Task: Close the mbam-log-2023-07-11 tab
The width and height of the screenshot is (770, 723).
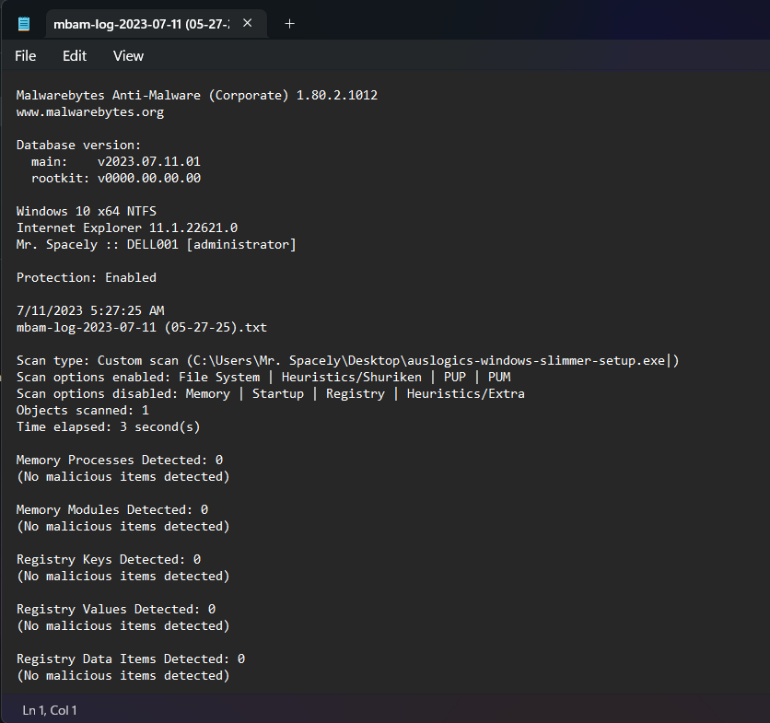Action: (x=248, y=23)
